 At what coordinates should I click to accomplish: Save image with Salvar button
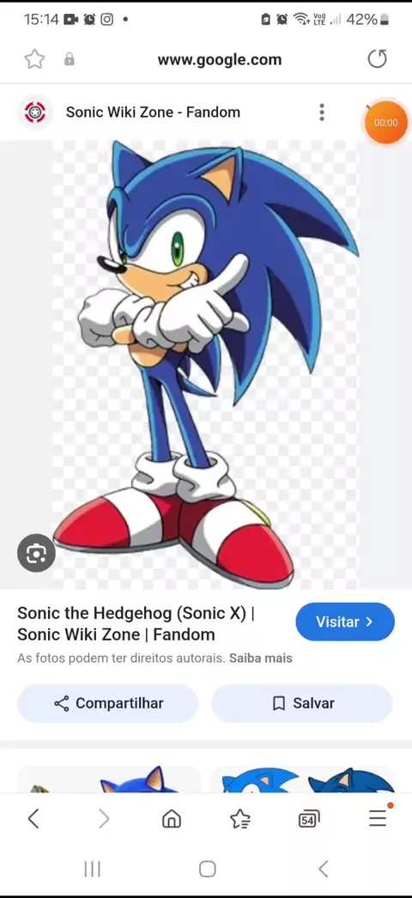pyautogui.click(x=302, y=703)
